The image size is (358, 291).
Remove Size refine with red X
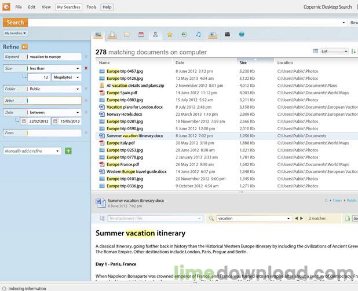(86, 68)
